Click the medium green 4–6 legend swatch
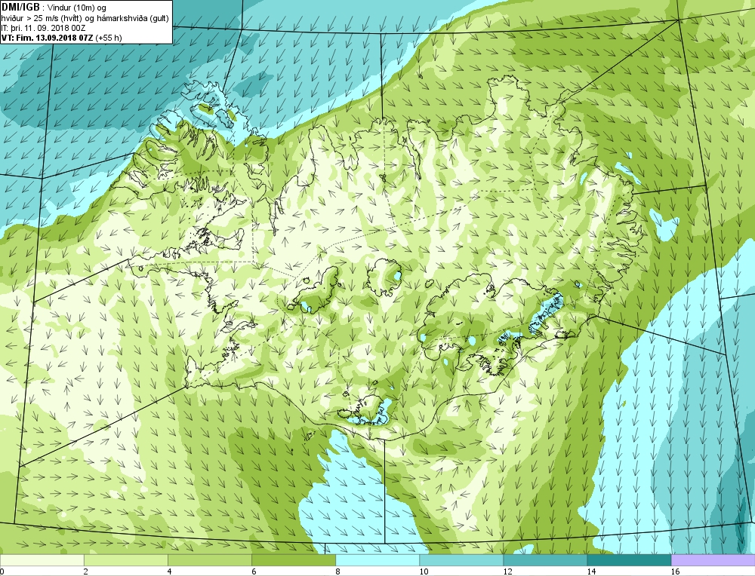Viewport: 755px width, 576px height. coord(210,560)
